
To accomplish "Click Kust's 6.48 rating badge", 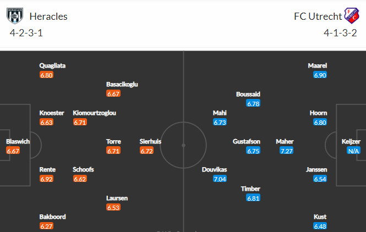I will [320, 226].
